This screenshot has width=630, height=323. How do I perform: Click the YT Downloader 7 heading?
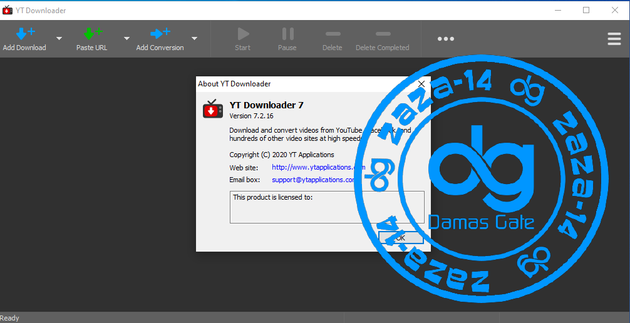point(266,105)
